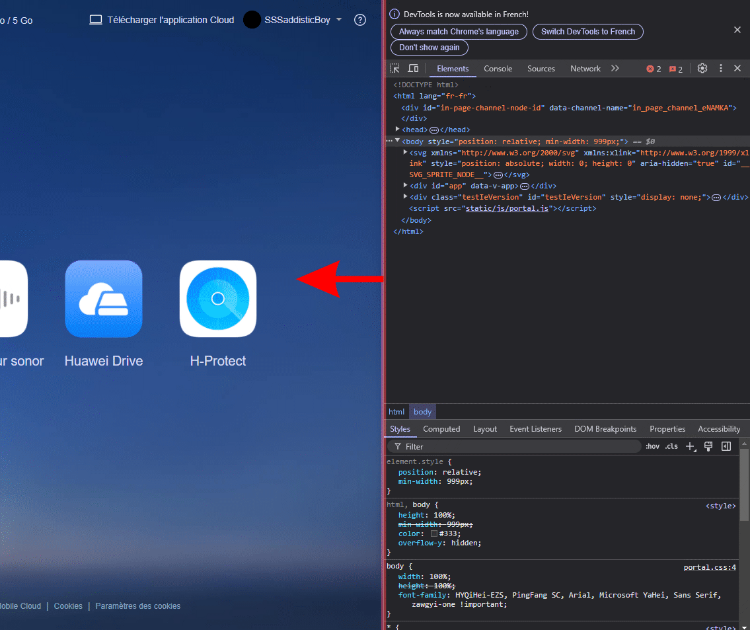Switch to the Network tab
750x630 pixels.
click(585, 69)
